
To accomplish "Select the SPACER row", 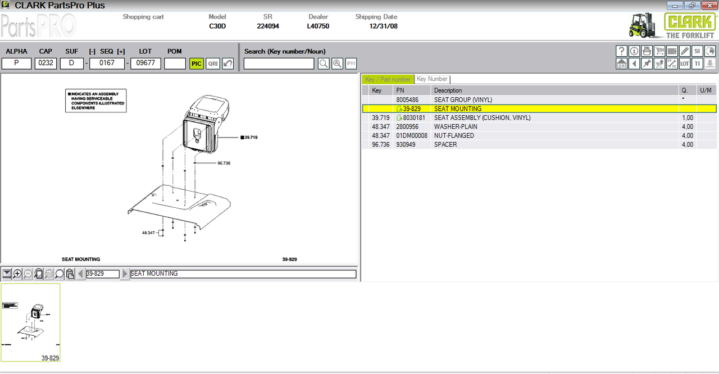I will [539, 144].
